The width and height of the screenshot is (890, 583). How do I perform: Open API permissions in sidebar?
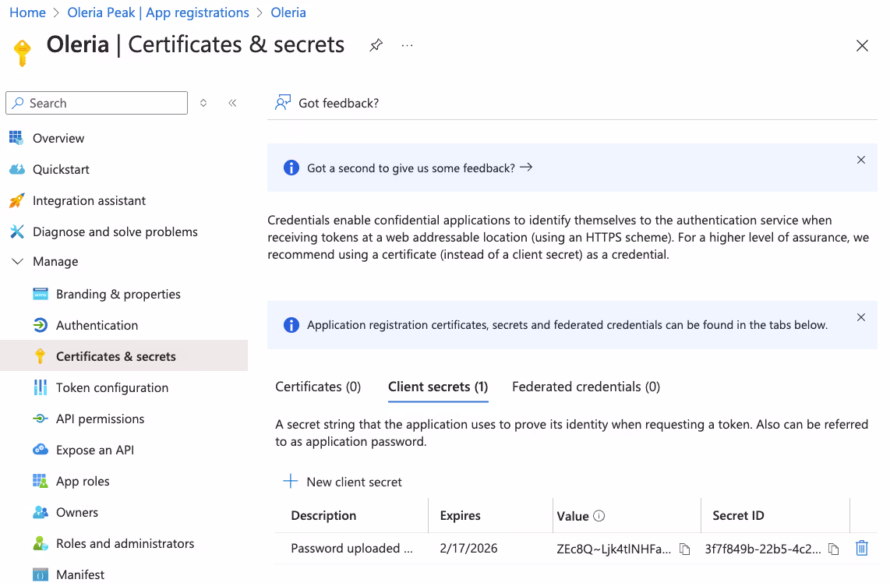click(100, 419)
